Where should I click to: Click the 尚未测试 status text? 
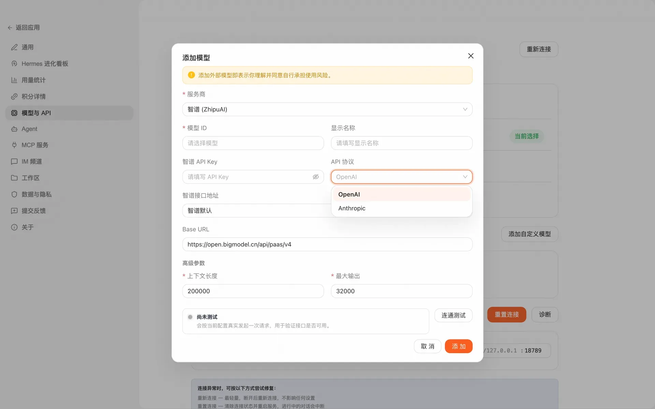point(207,317)
